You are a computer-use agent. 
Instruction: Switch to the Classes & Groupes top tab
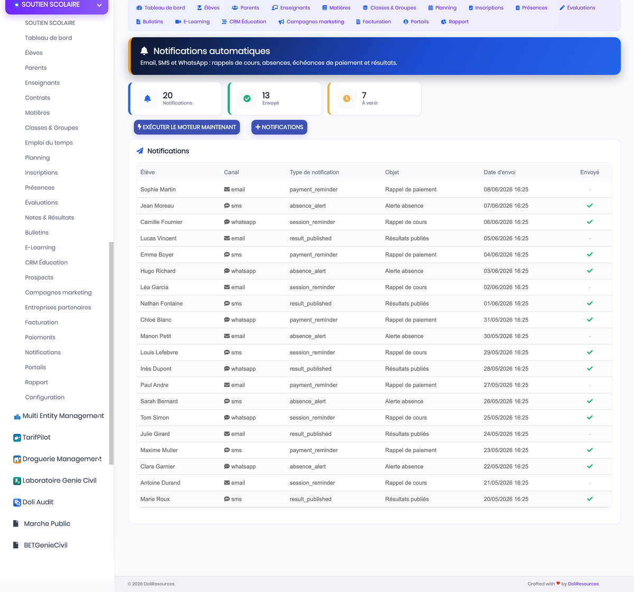[x=389, y=8]
